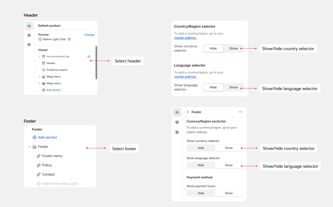Click the apps icon in Default product sidebar
This screenshot has width=333, height=207.
click(29, 45)
